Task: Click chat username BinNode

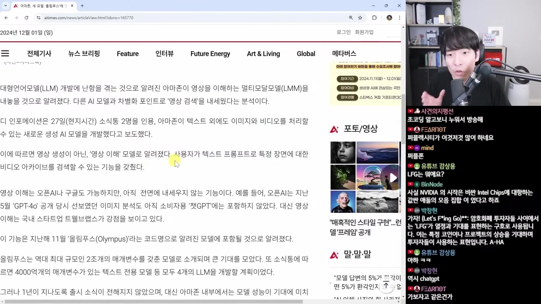Action: pos(432,185)
